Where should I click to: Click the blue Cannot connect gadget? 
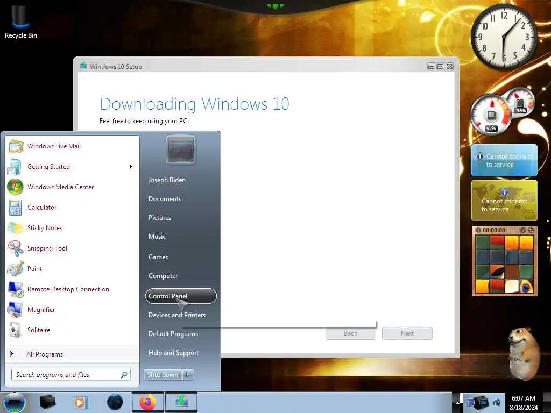click(x=504, y=160)
